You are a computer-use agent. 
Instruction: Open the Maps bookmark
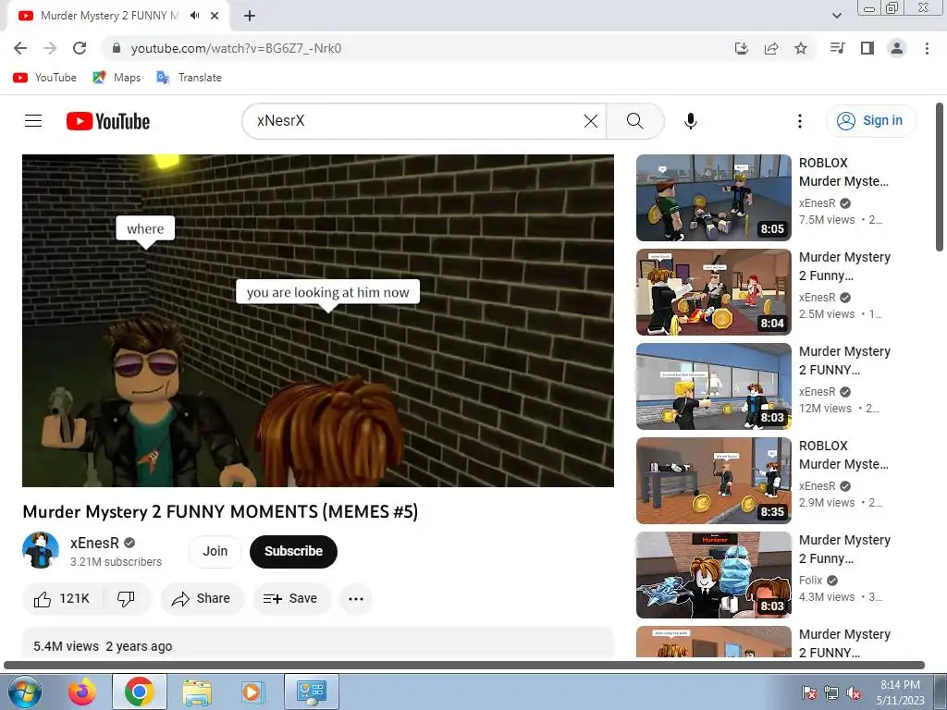[117, 78]
